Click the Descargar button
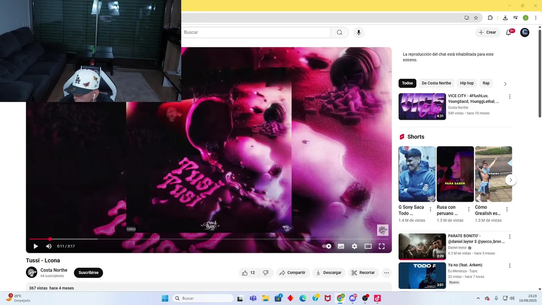 (329, 273)
